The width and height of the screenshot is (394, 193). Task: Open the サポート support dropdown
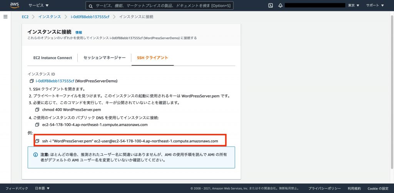tap(375, 5)
